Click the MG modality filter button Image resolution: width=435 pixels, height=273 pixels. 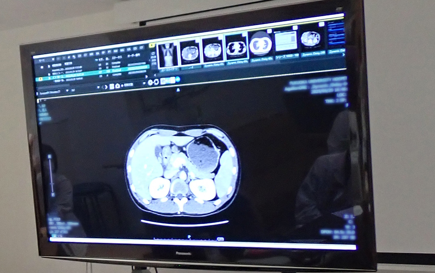[122, 50]
